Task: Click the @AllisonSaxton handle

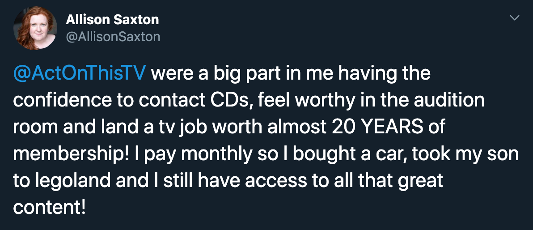Action: (x=113, y=36)
